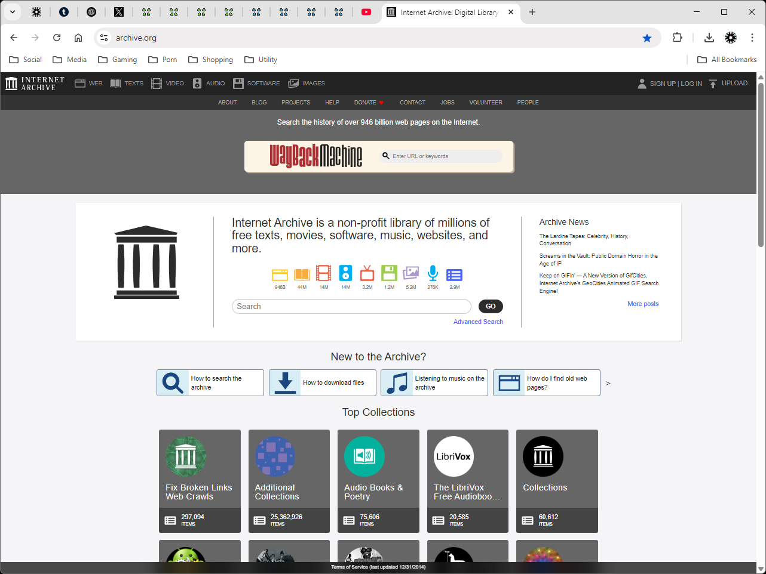Open the Collections tile with 60,612 items
Viewport: 766px width, 574px height.
(x=557, y=481)
